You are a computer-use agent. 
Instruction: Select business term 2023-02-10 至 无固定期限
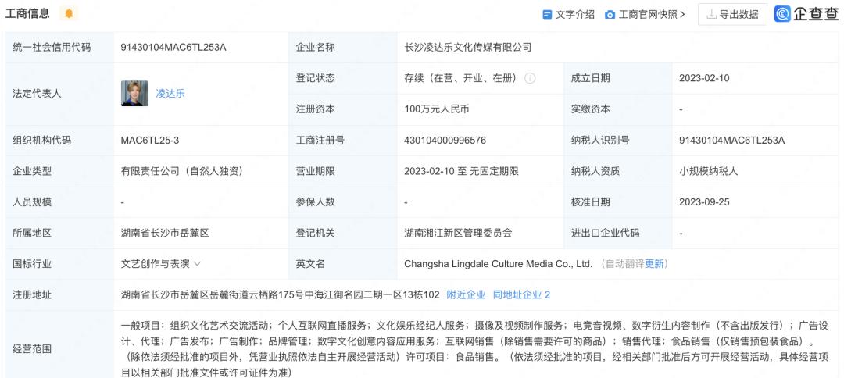[461, 172]
